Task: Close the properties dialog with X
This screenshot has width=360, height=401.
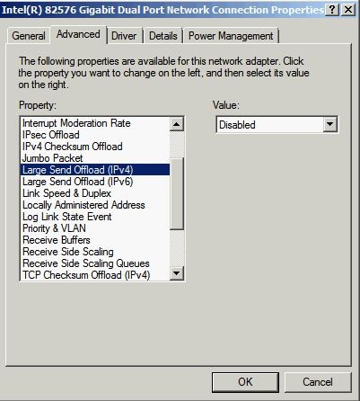Action: point(348,10)
